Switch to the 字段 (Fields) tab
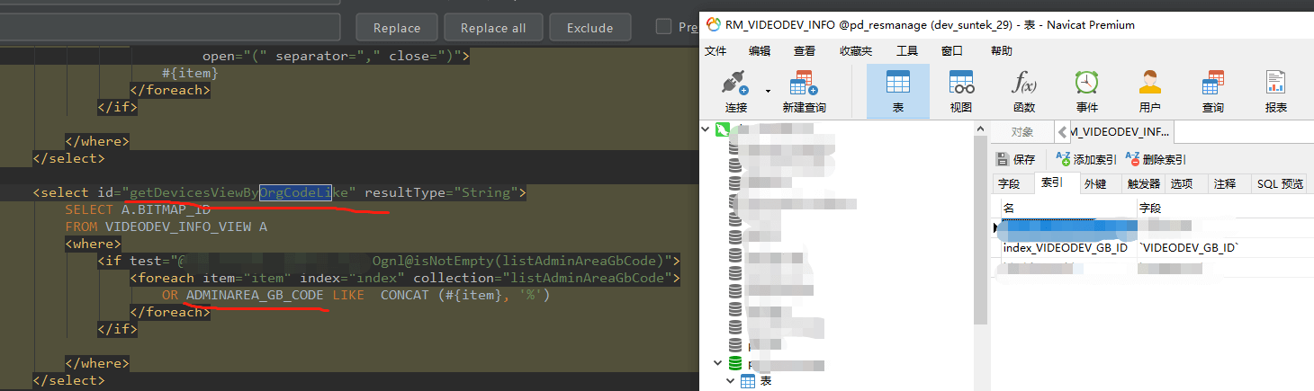This screenshot has height=391, width=1314. tap(1010, 183)
